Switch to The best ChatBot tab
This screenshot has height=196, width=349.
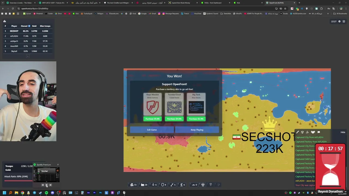point(118,3)
